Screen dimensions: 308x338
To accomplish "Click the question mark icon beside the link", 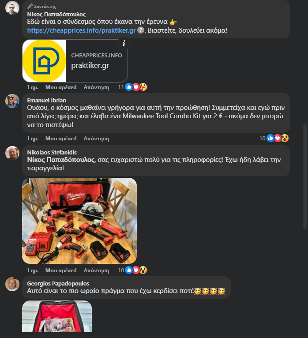I will [x=140, y=30].
